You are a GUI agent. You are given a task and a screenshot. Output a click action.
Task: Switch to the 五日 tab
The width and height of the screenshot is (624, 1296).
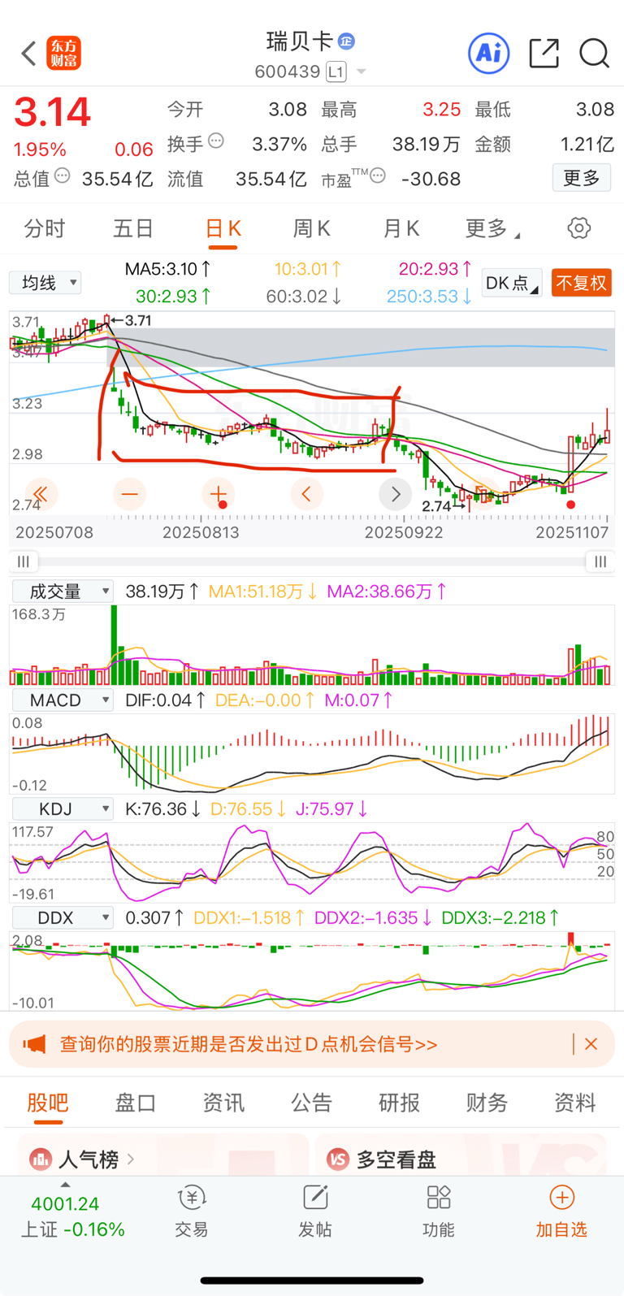(133, 229)
